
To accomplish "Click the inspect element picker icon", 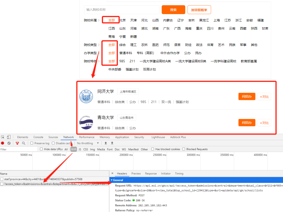I will (x=3, y=137).
